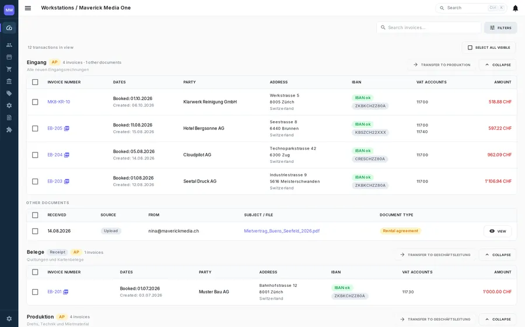The height and width of the screenshot is (327, 525).
Task: Click Transfer to Geschäftsleitung for Belege
Action: pos(435,255)
